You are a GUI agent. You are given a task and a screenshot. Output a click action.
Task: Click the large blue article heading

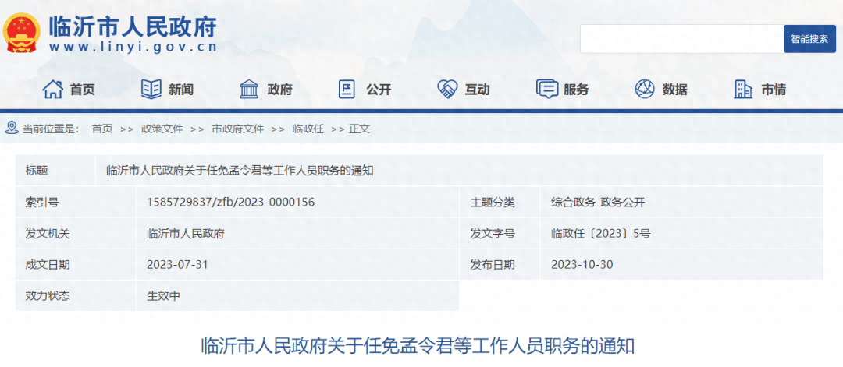(417, 345)
